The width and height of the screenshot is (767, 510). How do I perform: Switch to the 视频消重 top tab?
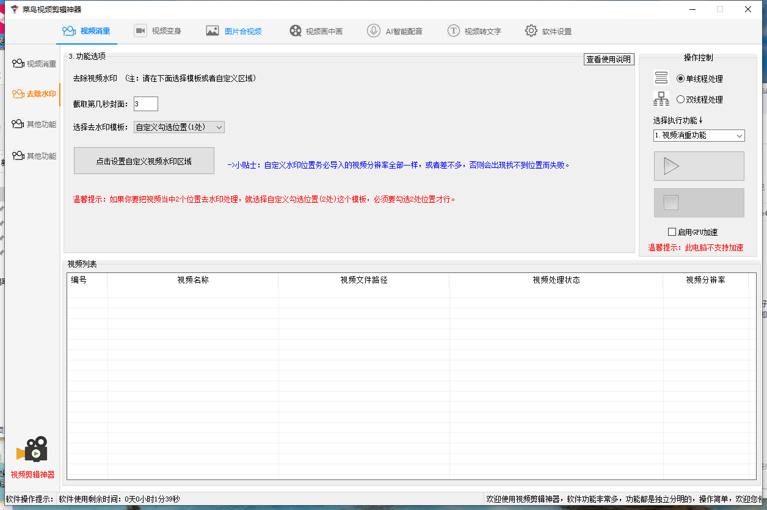pyautogui.click(x=87, y=31)
